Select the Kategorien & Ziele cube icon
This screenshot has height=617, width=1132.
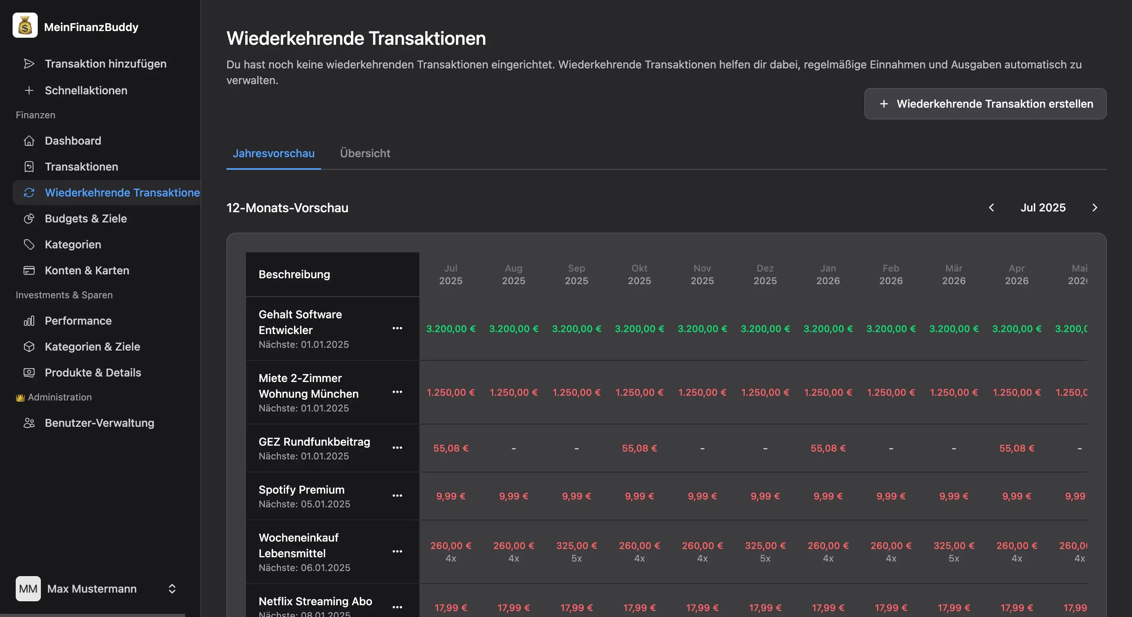pos(29,347)
